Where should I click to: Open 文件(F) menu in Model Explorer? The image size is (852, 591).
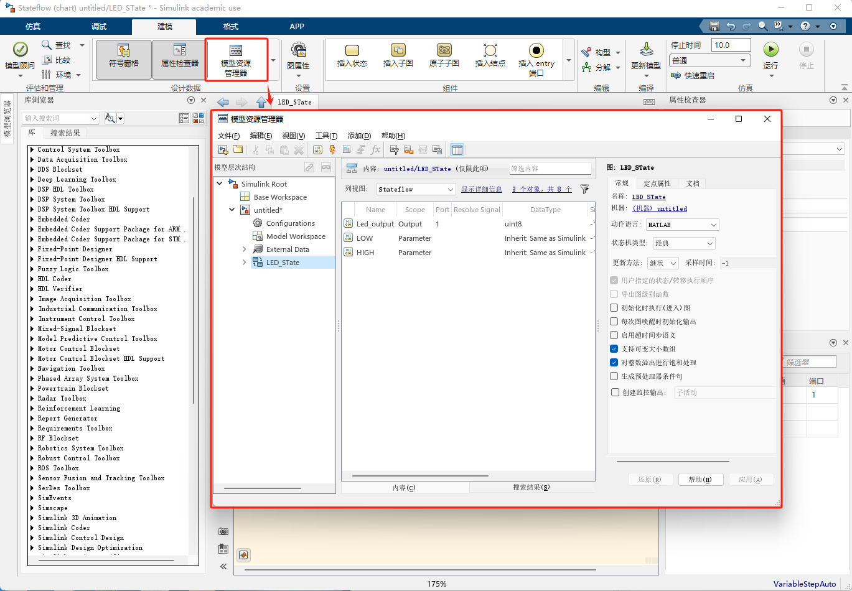[x=228, y=136]
